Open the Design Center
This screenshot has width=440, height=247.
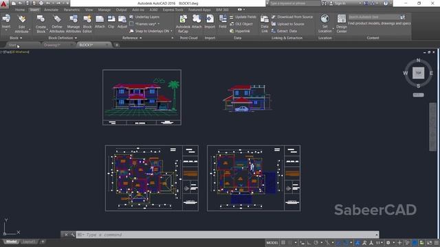(x=342, y=24)
